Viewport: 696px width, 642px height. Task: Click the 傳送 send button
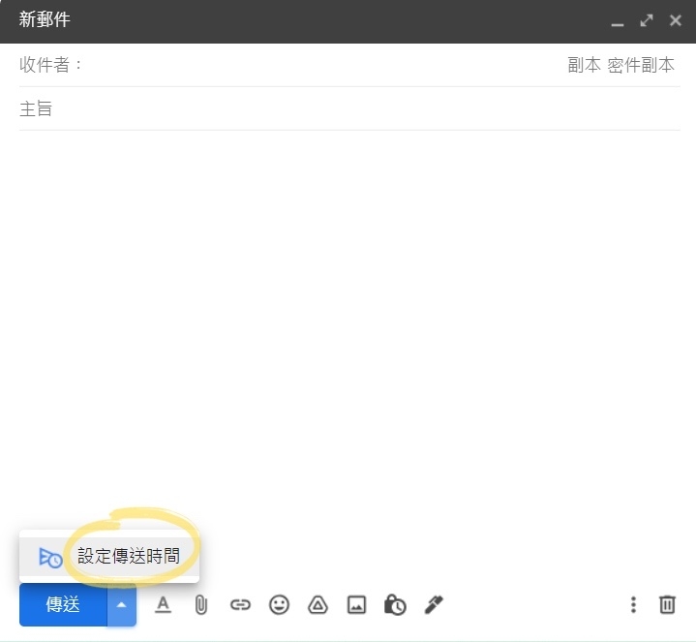pyautogui.click(x=63, y=604)
